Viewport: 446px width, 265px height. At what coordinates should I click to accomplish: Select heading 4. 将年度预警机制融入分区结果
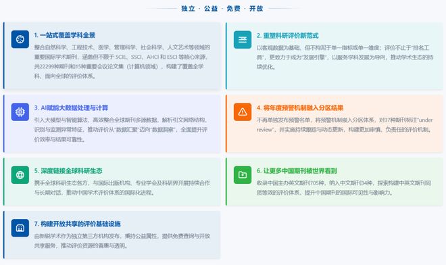click(300, 108)
